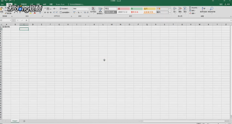Decrease decimal places

(88, 12)
